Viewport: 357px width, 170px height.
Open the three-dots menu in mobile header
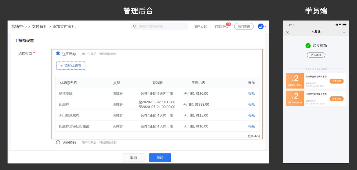coord(345,32)
